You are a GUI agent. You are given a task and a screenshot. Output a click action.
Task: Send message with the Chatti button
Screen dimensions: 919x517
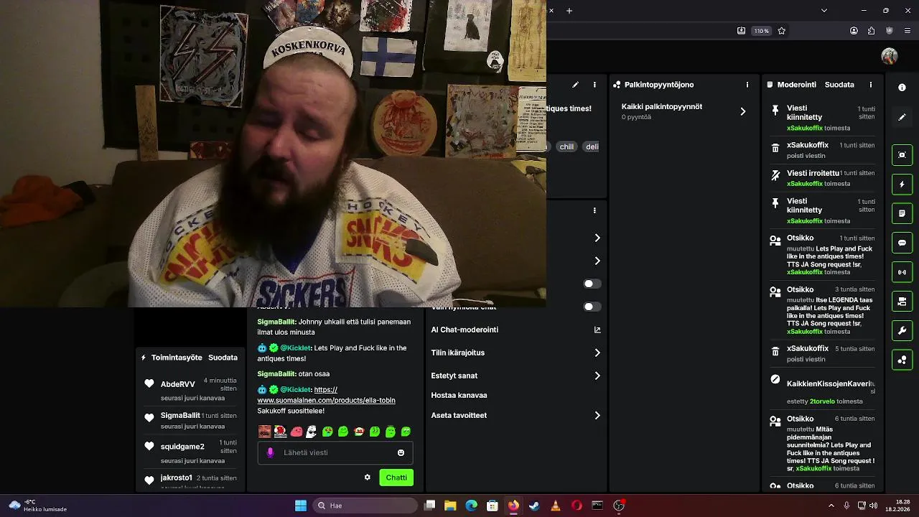pyautogui.click(x=396, y=478)
